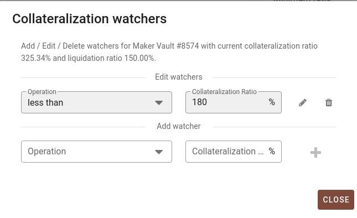Expand the 'less than' dropdown arrow
Image resolution: width=357 pixels, height=218 pixels.
[x=159, y=102]
